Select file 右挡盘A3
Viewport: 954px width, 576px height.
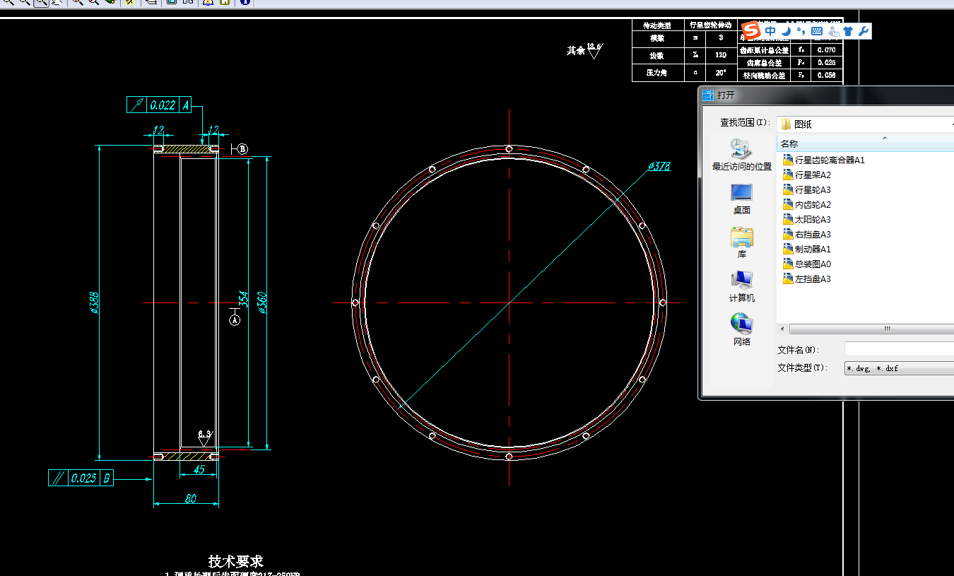point(807,235)
